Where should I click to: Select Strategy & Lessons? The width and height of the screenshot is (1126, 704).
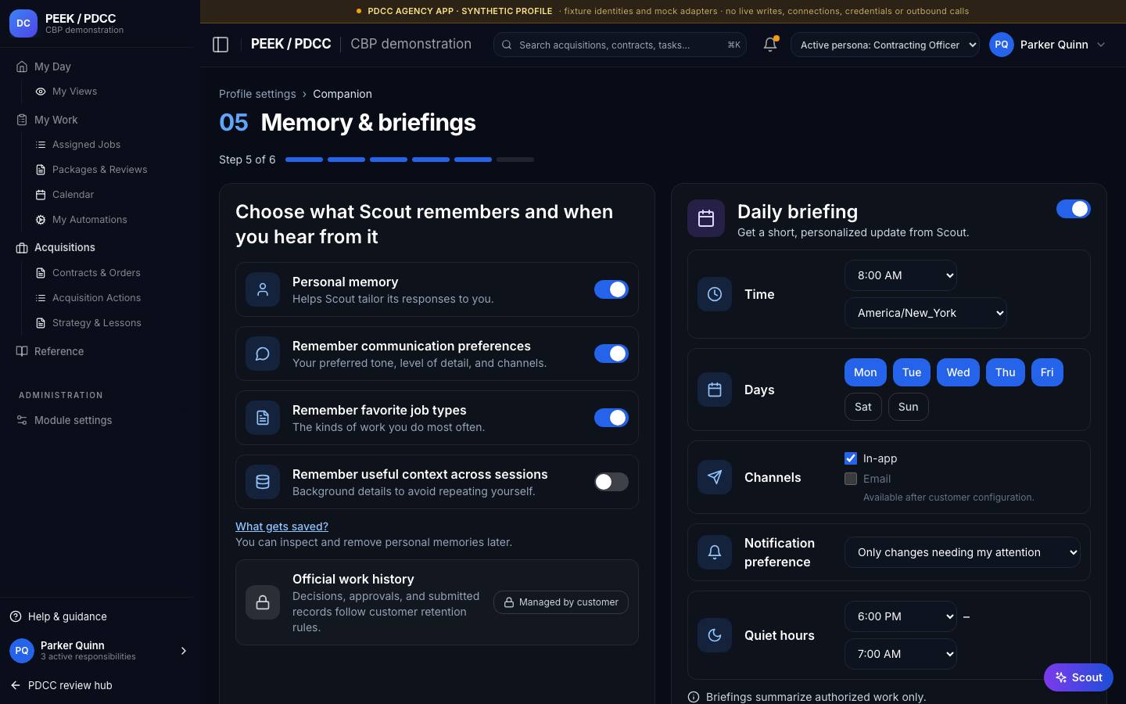[96, 323]
